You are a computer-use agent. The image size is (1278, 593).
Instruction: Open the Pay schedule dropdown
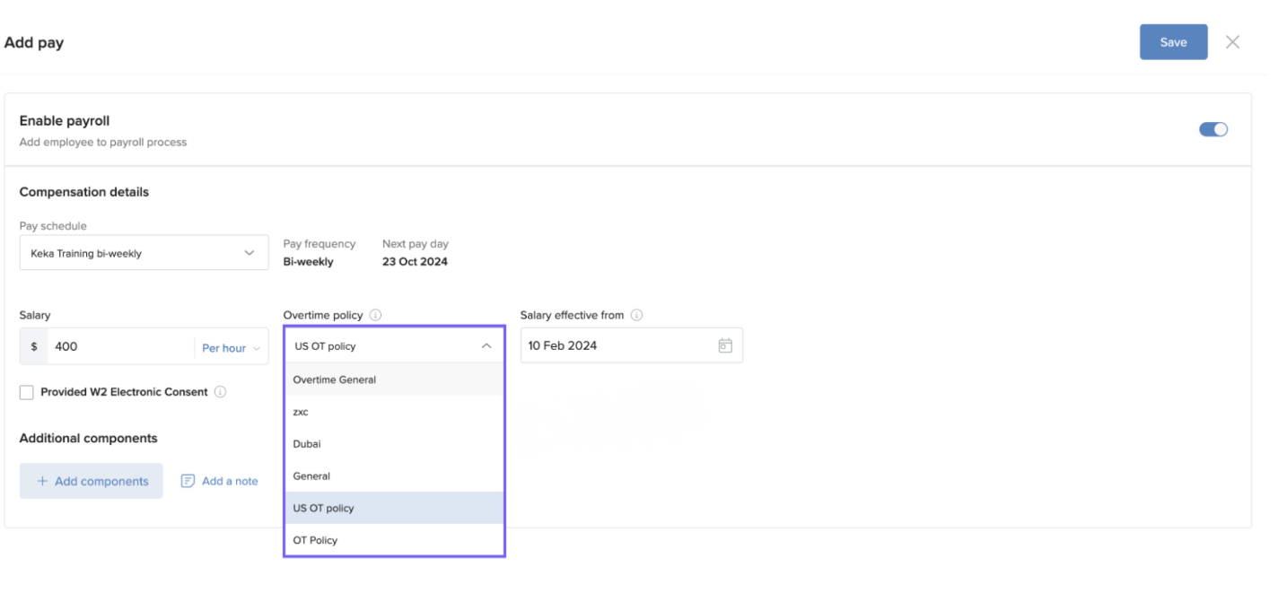[x=144, y=253]
